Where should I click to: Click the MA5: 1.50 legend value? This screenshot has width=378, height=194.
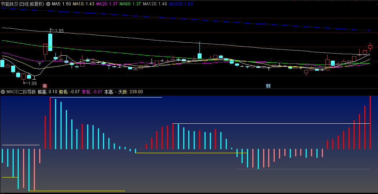tap(61, 4)
